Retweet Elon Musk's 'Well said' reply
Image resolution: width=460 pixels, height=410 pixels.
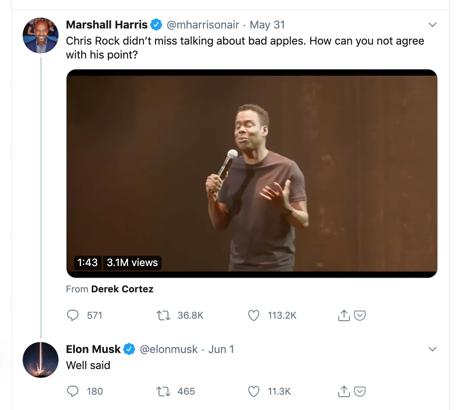coord(163,391)
